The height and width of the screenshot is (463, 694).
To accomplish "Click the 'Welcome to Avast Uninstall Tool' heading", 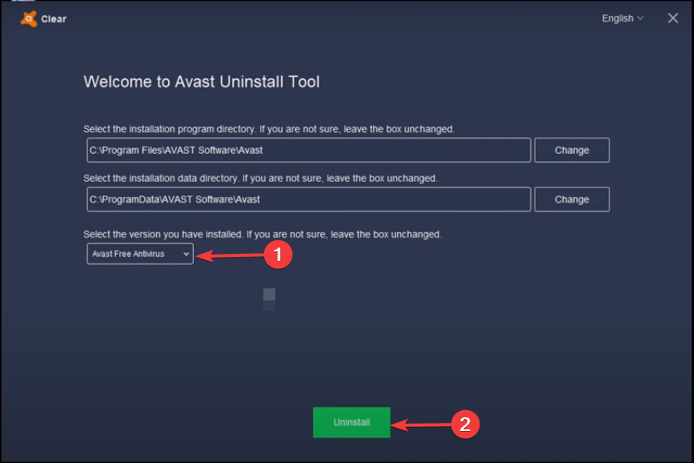I will [x=202, y=82].
